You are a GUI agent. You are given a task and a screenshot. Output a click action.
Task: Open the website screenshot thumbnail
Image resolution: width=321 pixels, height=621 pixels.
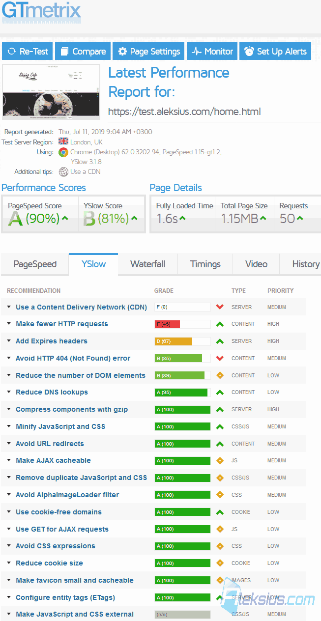pos(51,92)
